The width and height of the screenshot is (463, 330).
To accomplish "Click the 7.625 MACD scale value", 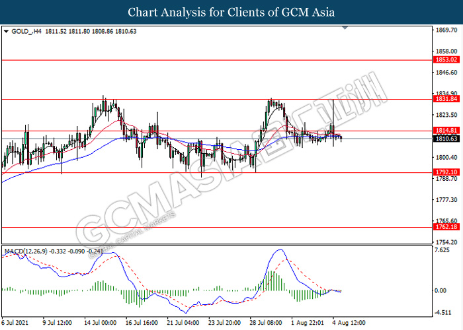I will [x=442, y=251].
